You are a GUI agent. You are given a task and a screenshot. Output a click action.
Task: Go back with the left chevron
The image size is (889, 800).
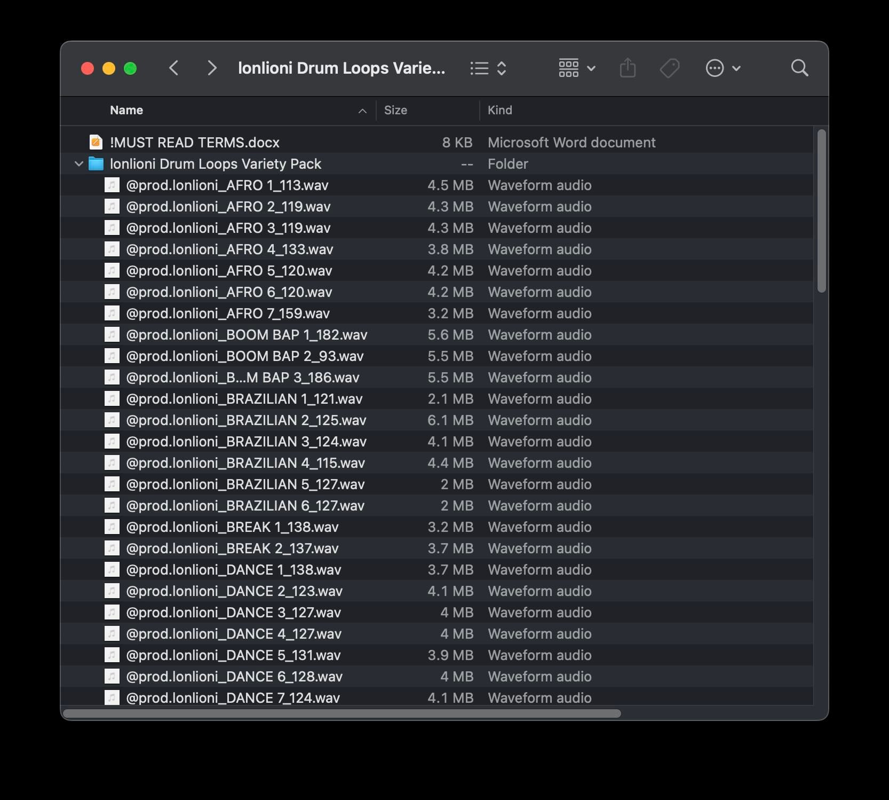point(174,68)
